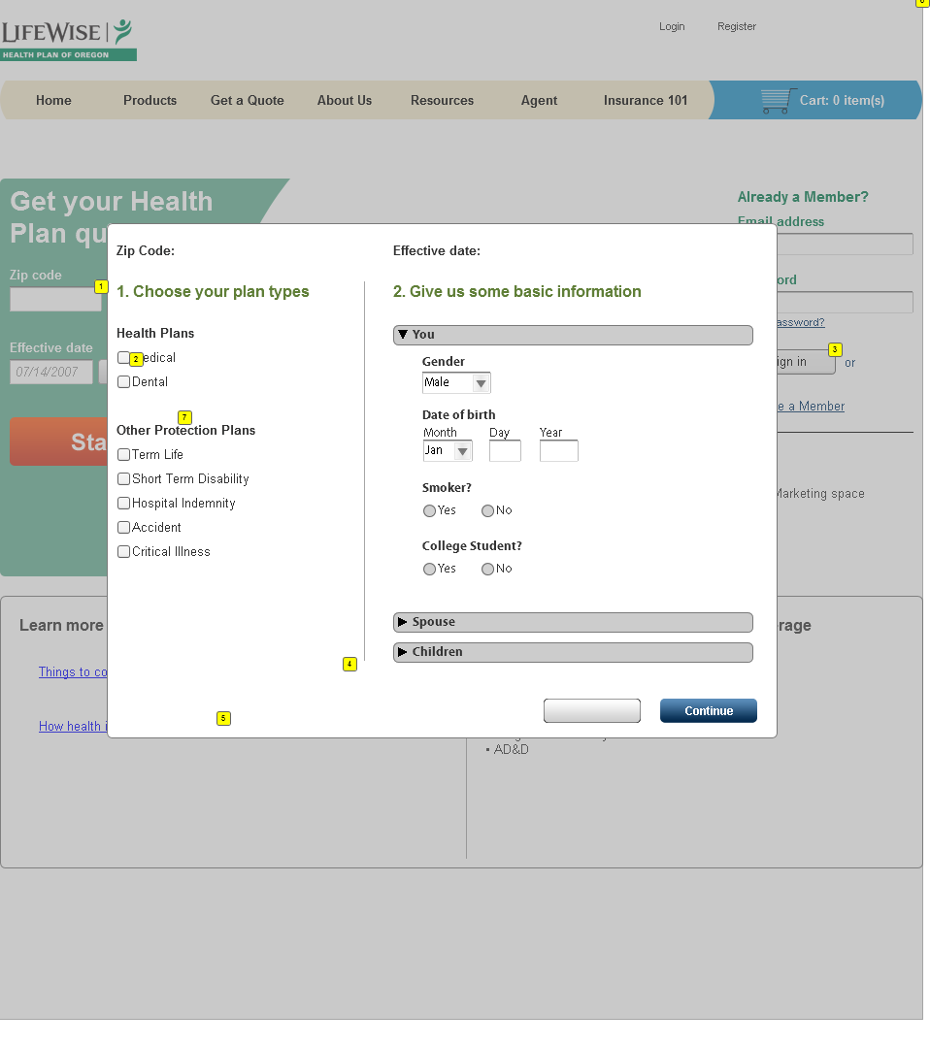Open the Gender dropdown

point(456,383)
